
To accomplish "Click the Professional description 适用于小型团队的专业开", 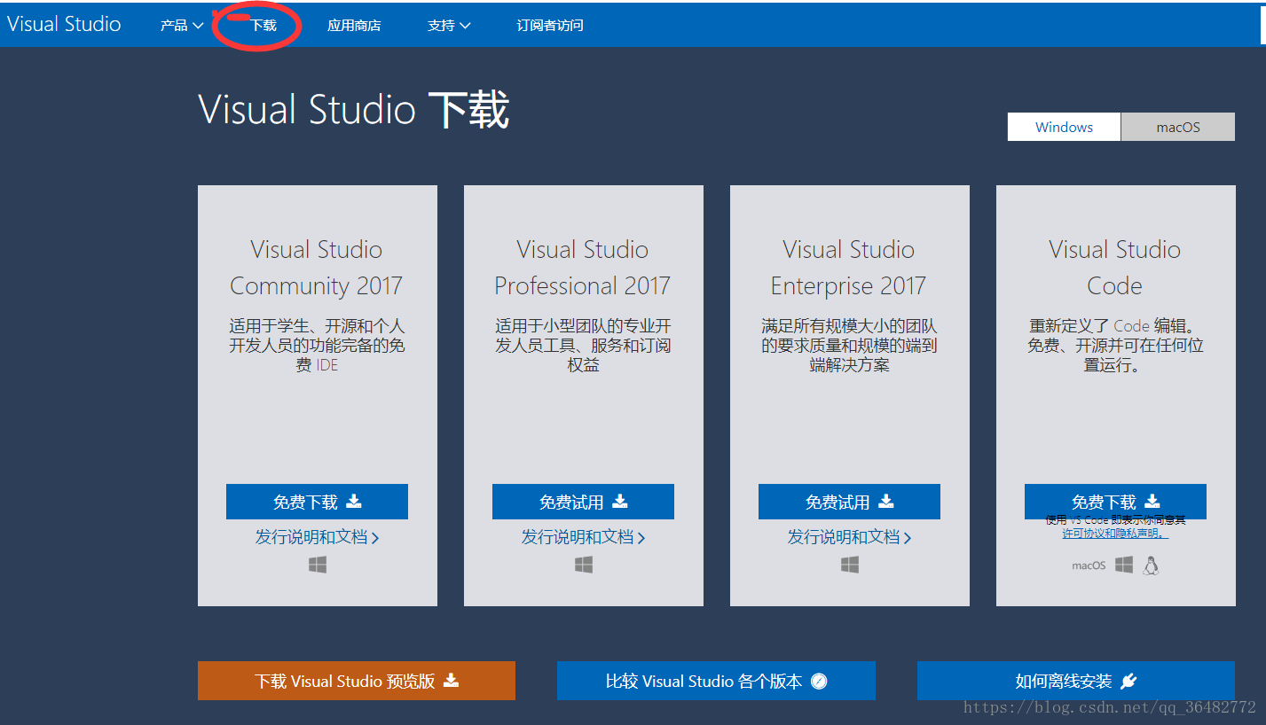I will pyautogui.click(x=583, y=326).
